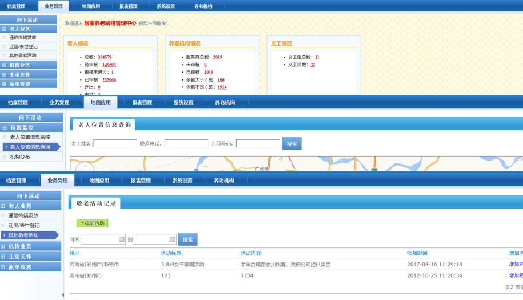Open the 余额不足 1914 link
The image size is (523, 300).
pos(222,87)
